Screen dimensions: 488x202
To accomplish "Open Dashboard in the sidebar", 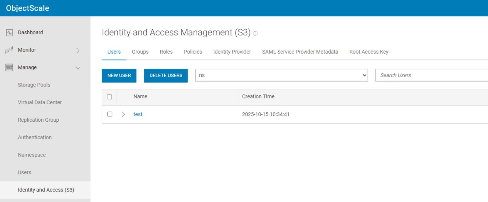I will coord(31,33).
